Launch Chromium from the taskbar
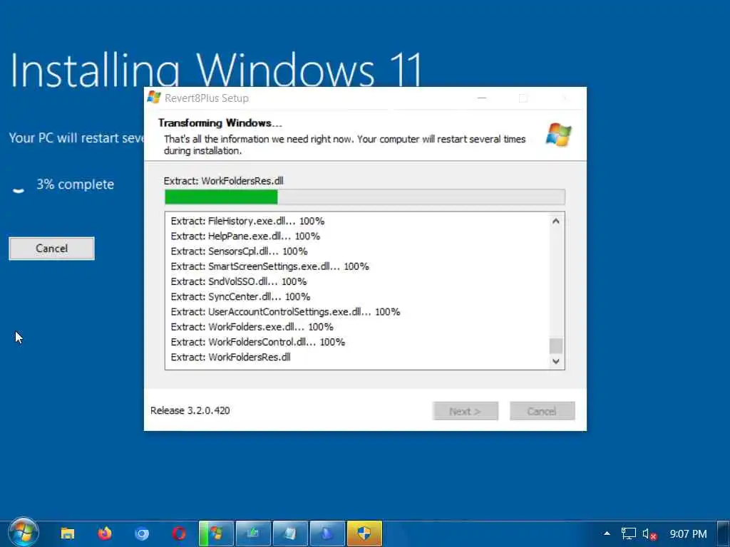This screenshot has height=547, width=730. [x=142, y=533]
